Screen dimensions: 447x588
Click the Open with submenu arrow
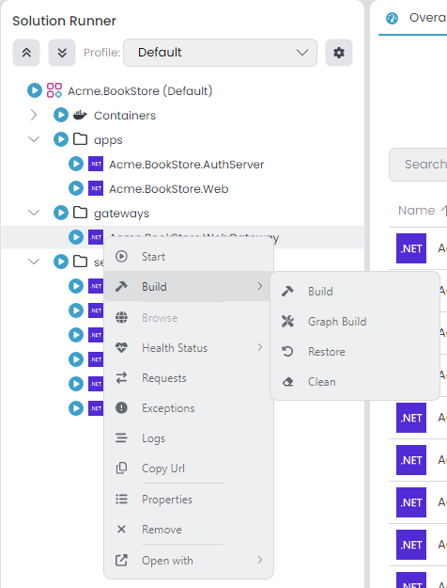[260, 561]
